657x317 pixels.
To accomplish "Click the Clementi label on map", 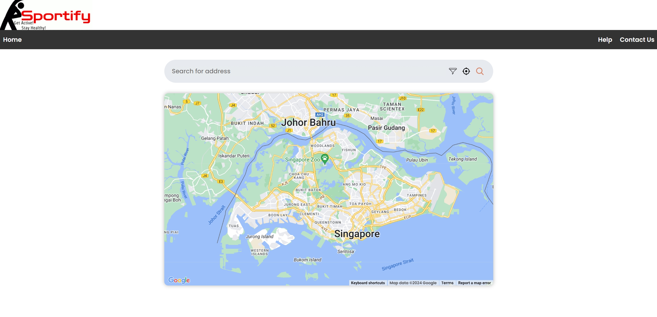I will point(309,214).
